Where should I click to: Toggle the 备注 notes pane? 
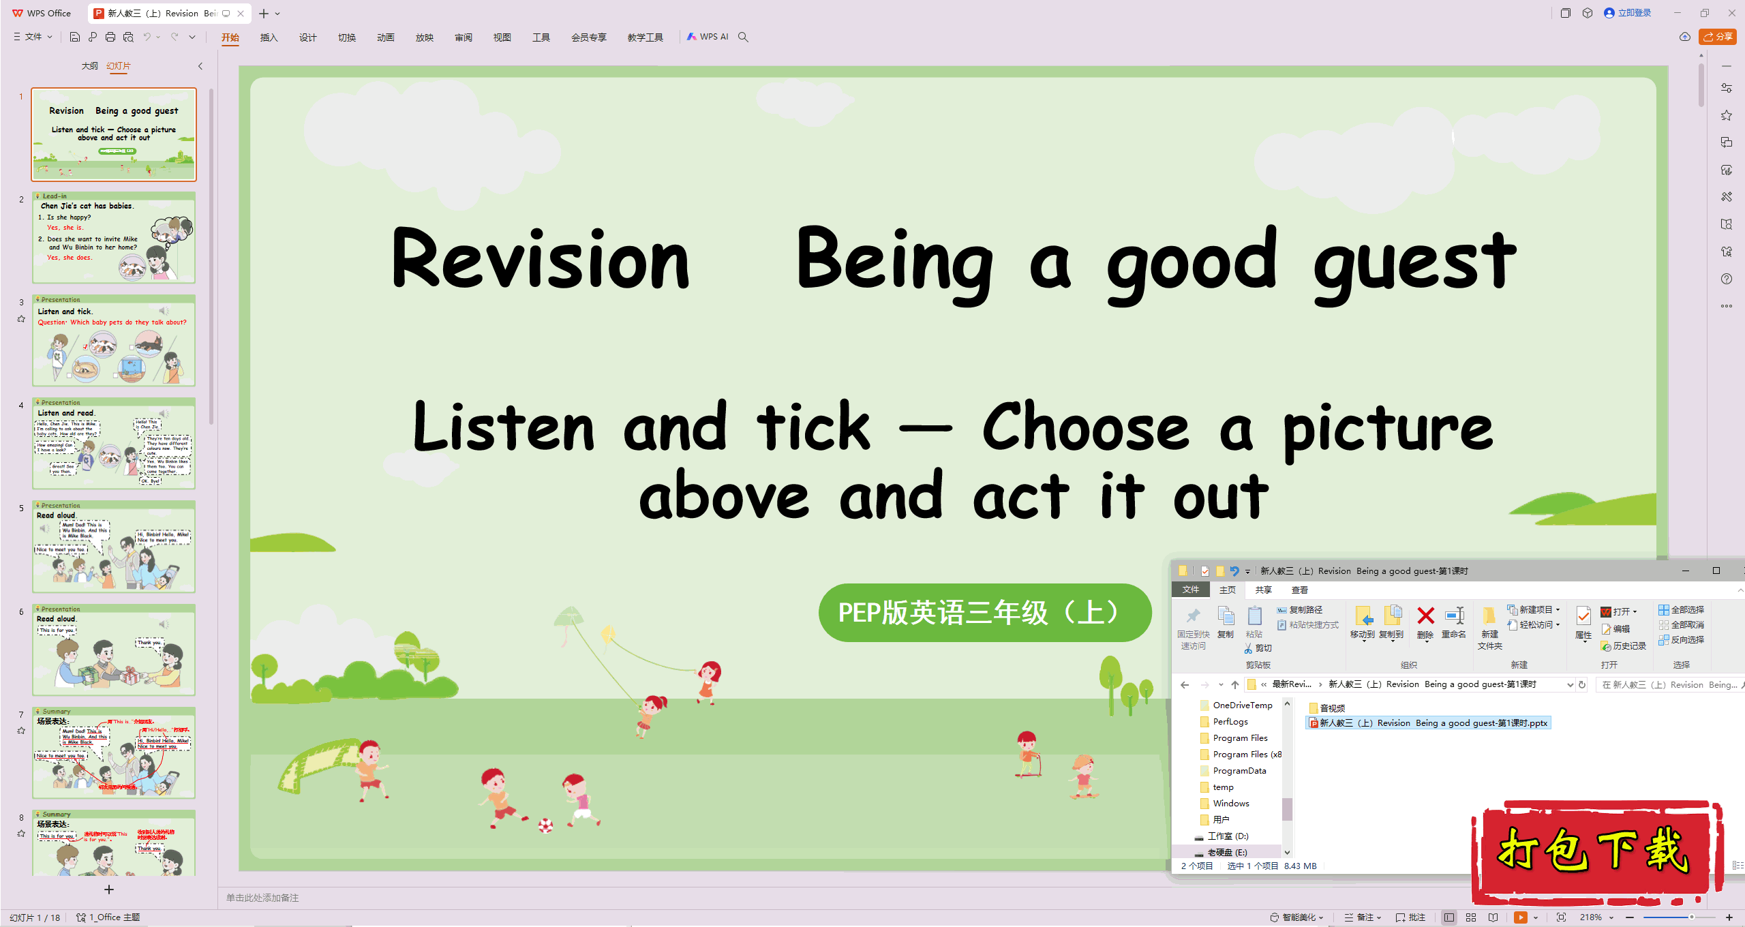(1362, 917)
